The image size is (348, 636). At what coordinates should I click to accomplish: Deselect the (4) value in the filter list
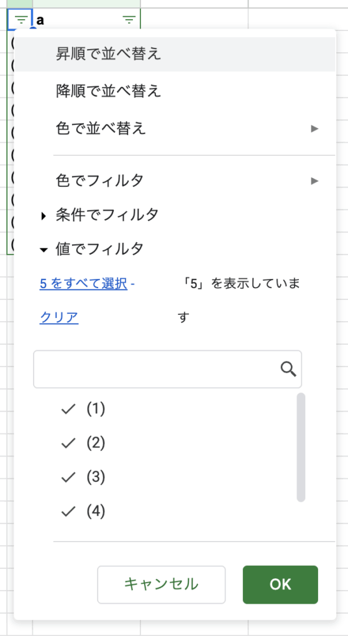point(68,512)
